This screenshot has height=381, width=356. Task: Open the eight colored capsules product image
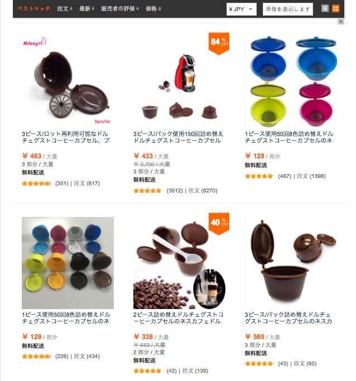click(x=68, y=263)
